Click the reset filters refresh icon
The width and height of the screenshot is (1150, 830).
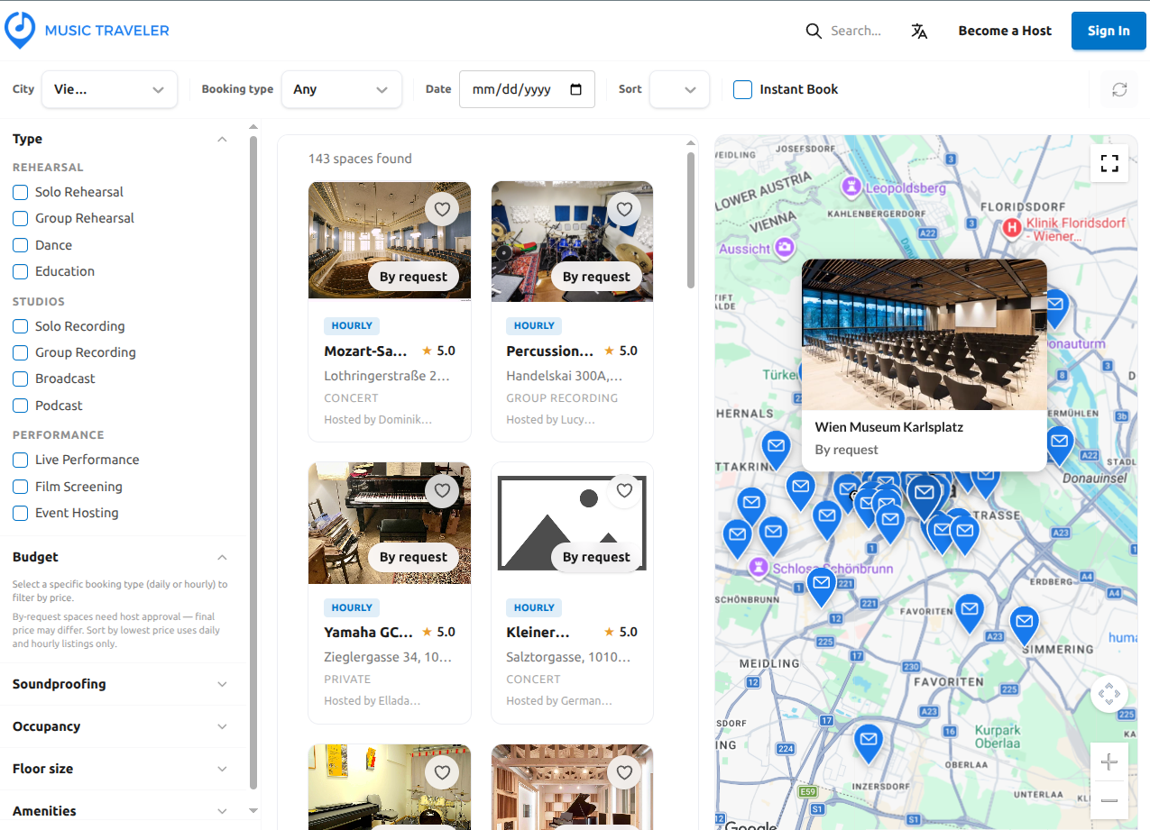[x=1119, y=89]
